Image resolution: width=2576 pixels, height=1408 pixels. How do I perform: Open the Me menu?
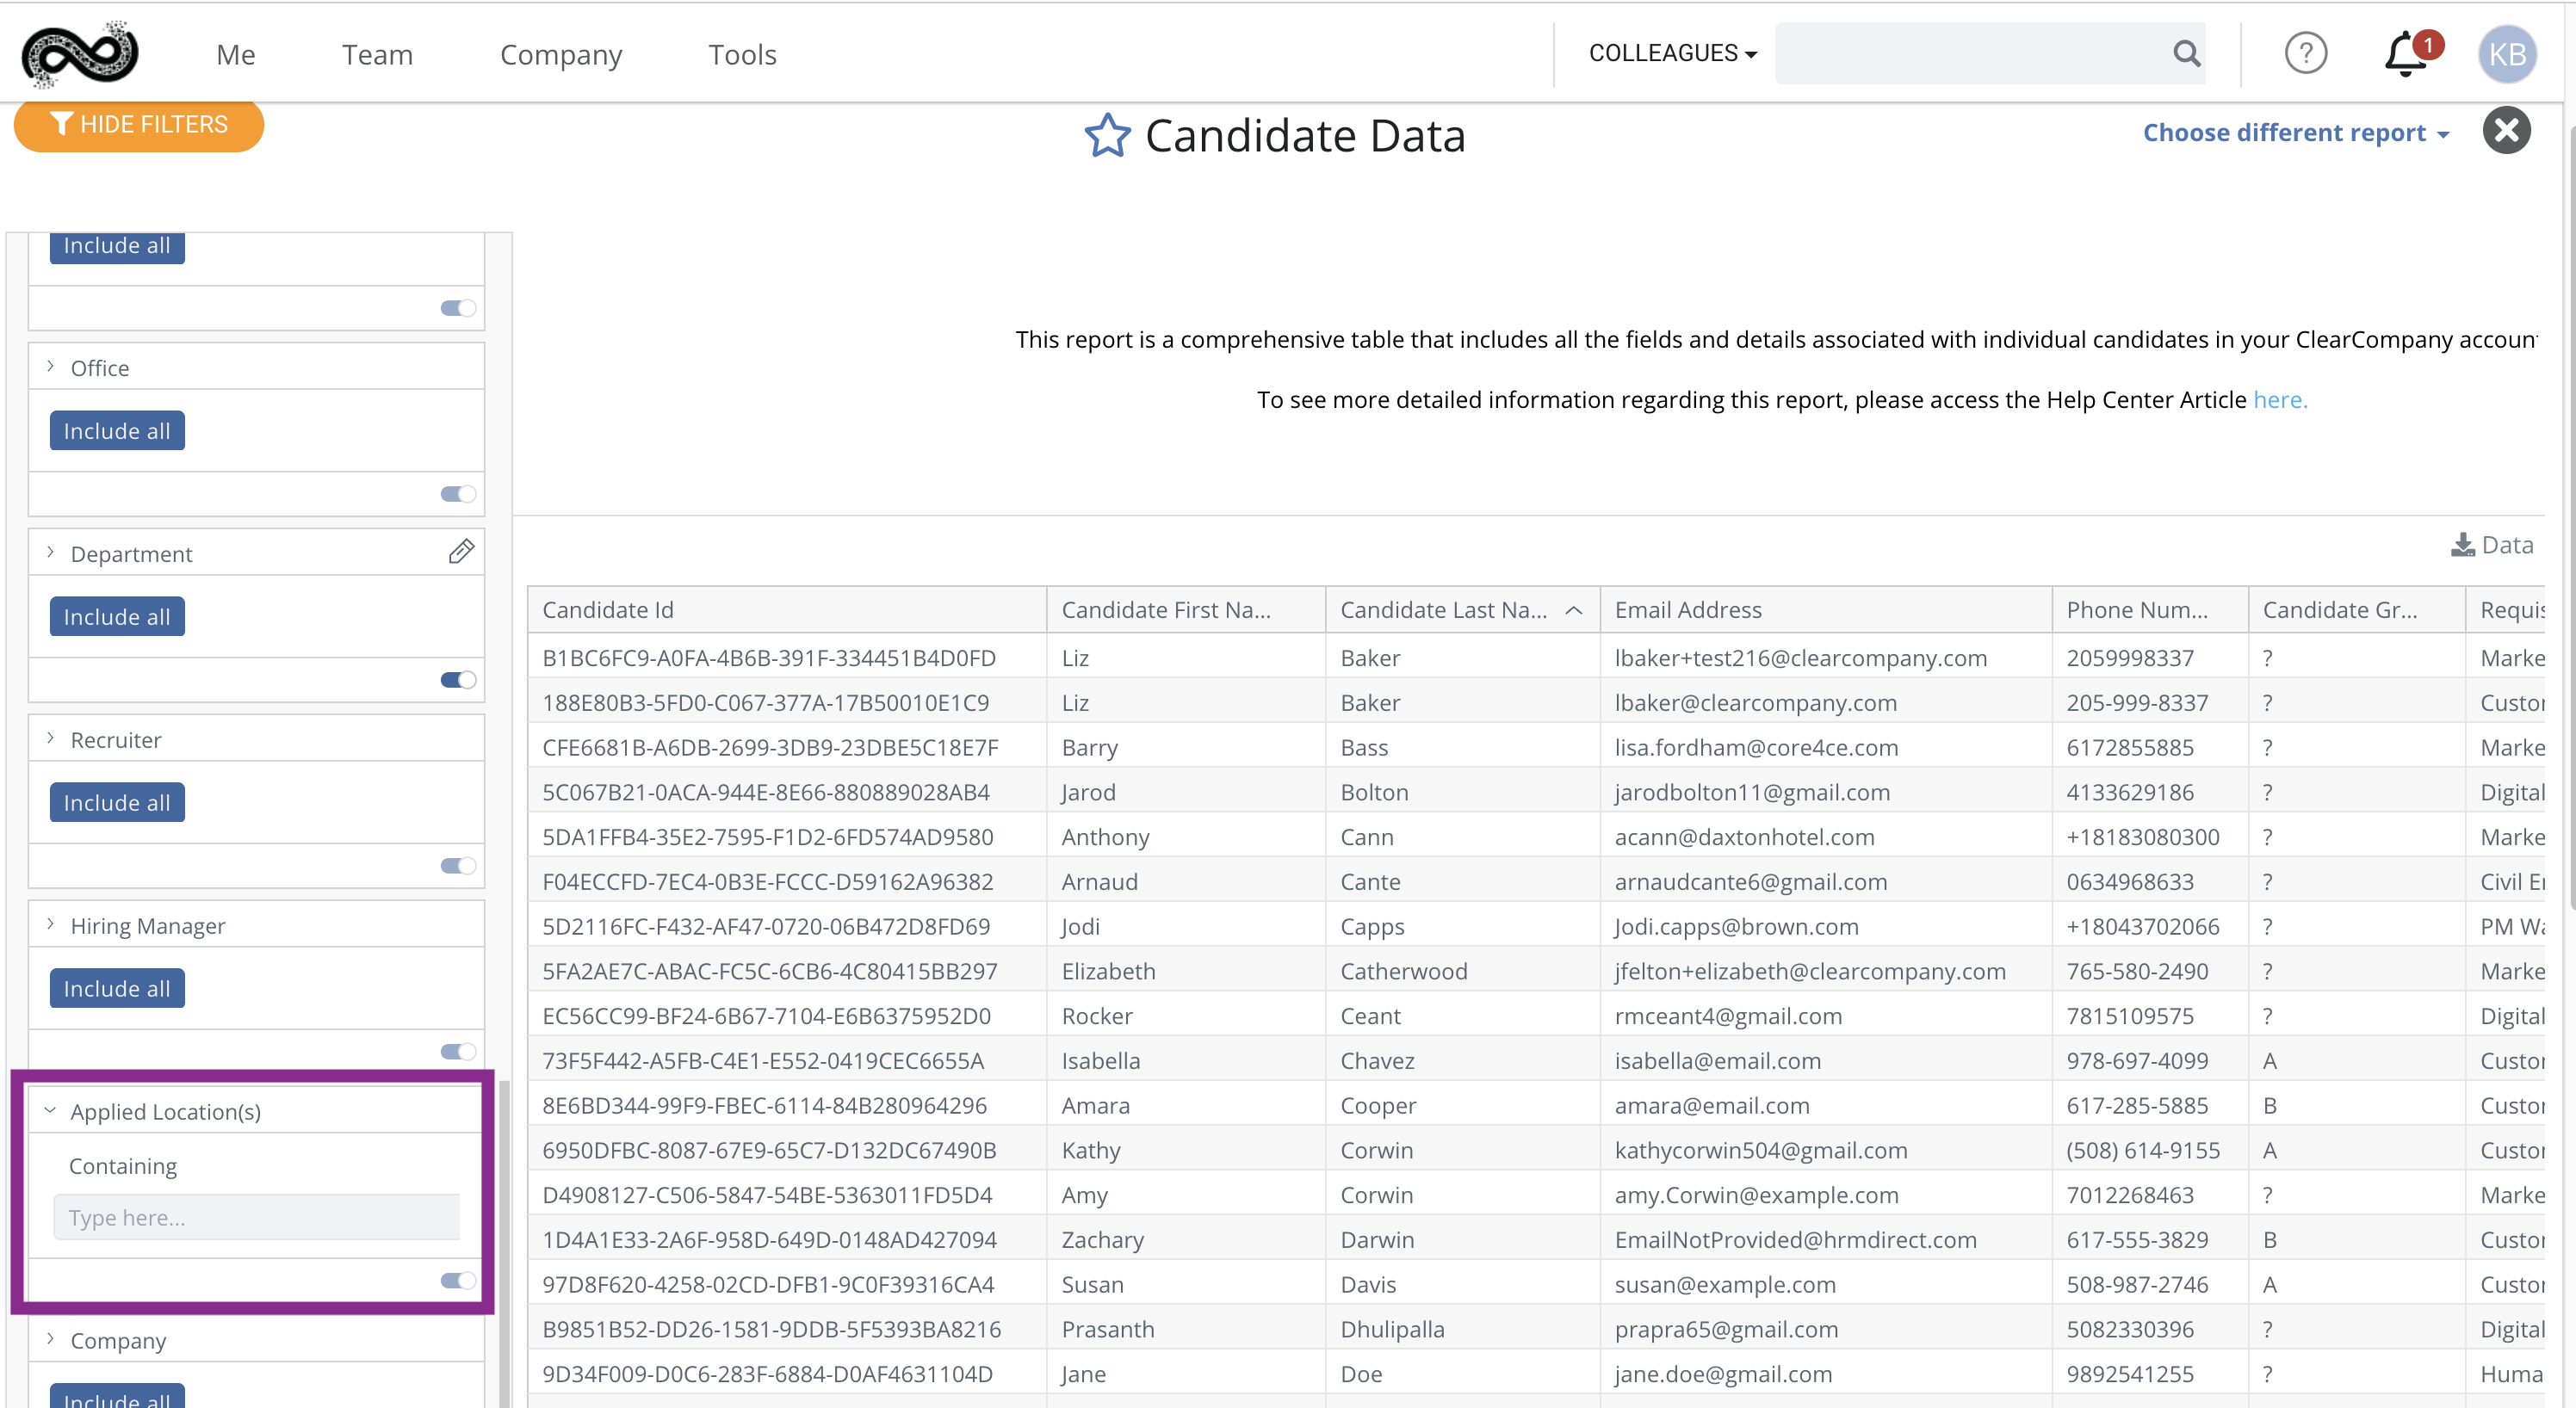(236, 55)
